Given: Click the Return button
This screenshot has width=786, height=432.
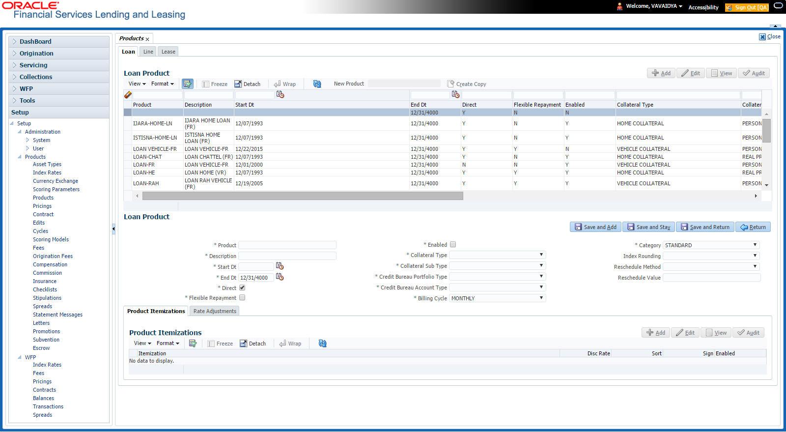Looking at the screenshot, I should point(753,227).
